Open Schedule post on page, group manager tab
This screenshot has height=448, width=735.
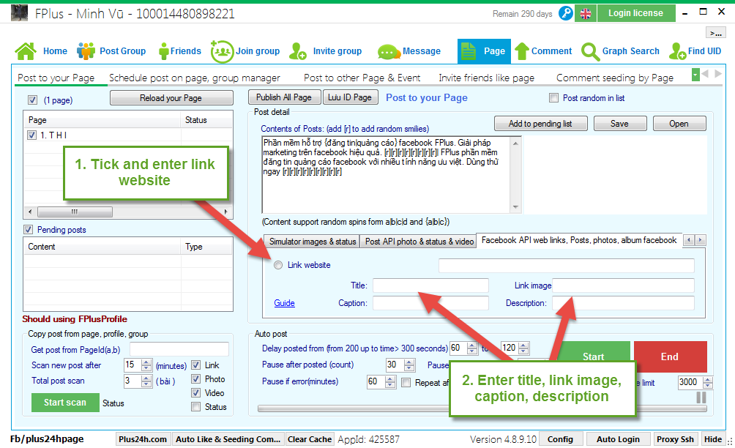pyautogui.click(x=195, y=78)
